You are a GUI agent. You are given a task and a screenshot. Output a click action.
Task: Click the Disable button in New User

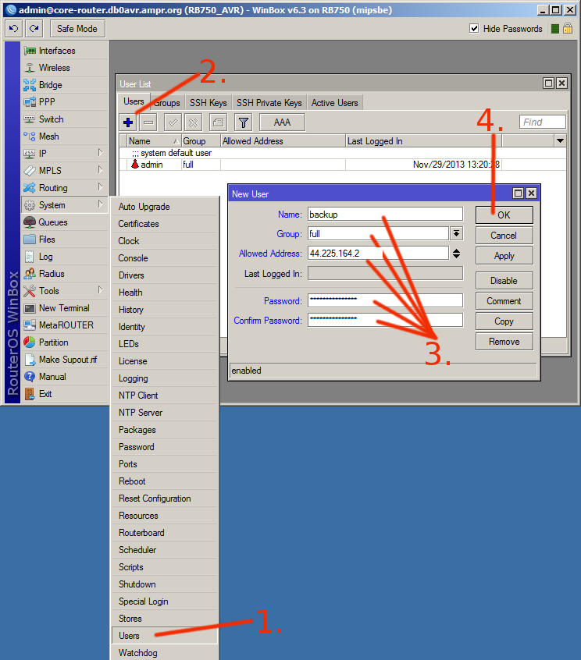[x=504, y=281]
